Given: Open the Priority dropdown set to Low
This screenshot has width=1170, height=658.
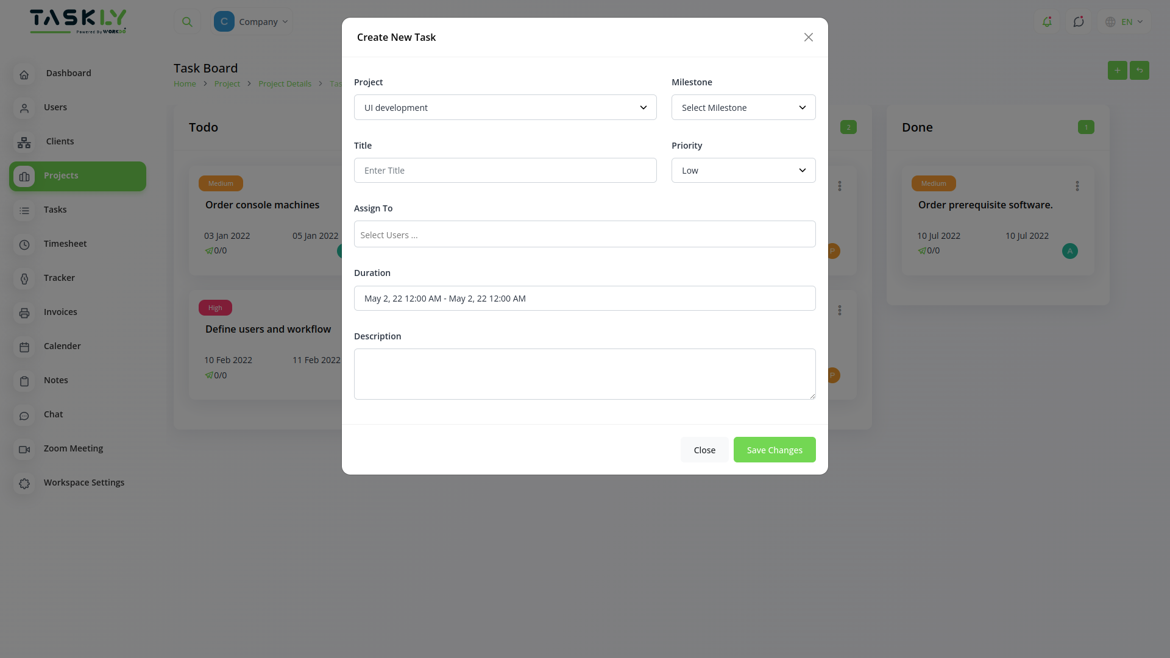Looking at the screenshot, I should 743,170.
